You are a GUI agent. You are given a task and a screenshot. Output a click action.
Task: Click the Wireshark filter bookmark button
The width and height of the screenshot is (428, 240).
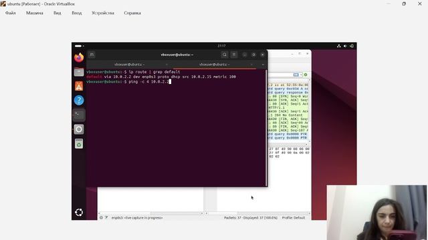(296, 75)
